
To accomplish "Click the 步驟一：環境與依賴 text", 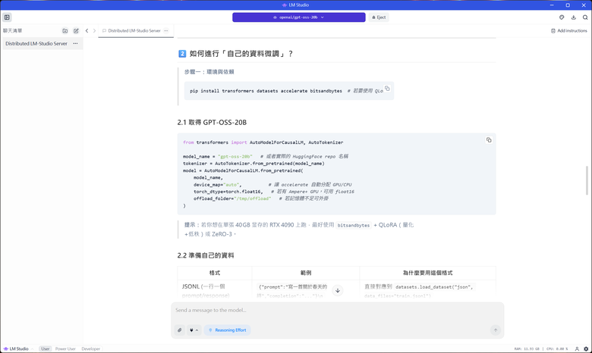I will (209, 71).
